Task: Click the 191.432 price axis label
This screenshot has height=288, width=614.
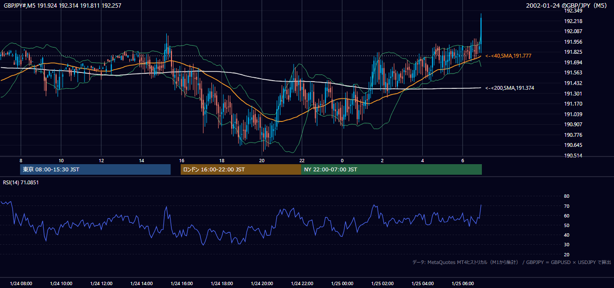Action: 573,83
